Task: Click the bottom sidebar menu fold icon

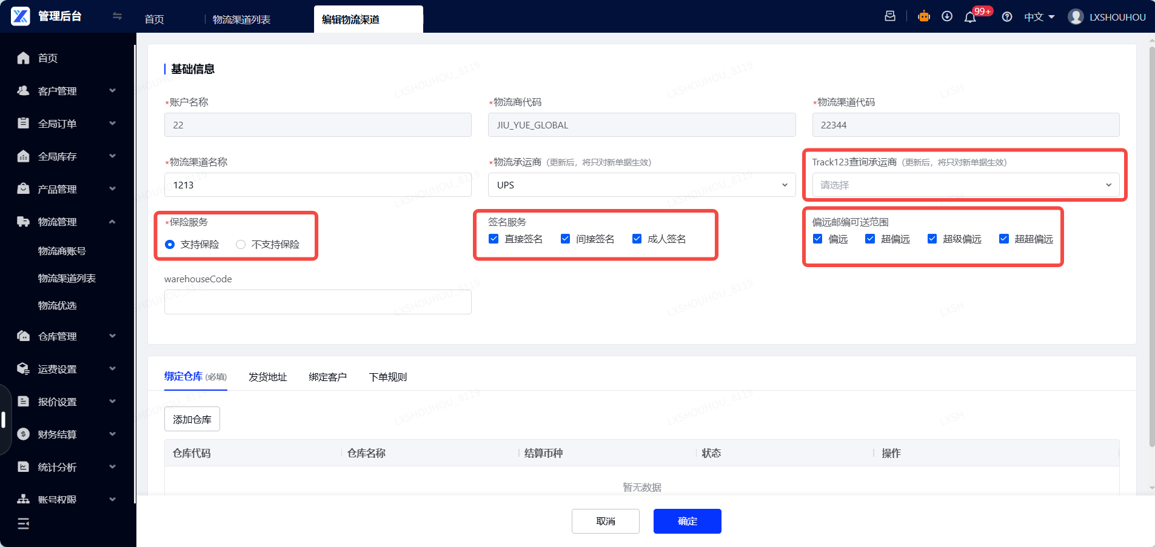Action: pyautogui.click(x=24, y=524)
